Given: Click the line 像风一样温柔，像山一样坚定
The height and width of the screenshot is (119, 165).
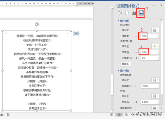Looking at the screenshot, I should click(37, 58).
